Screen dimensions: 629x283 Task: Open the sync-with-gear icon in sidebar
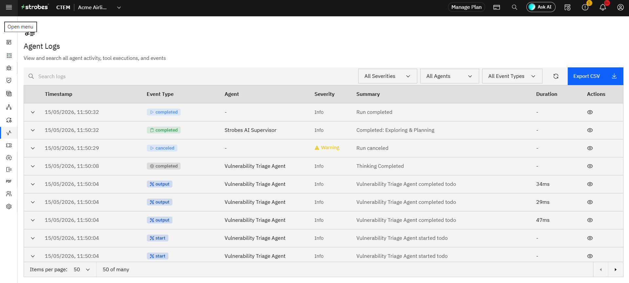pyautogui.click(x=9, y=120)
